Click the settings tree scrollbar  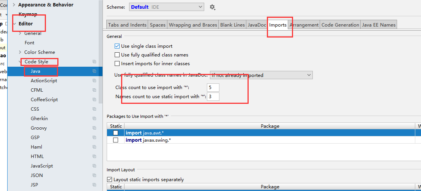point(101,52)
